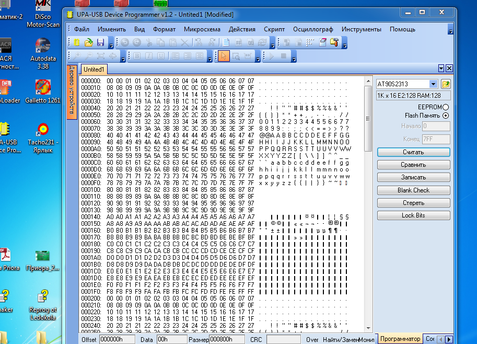Open the Изменить menu
Viewport: 477px width, 344px height.
112,29
